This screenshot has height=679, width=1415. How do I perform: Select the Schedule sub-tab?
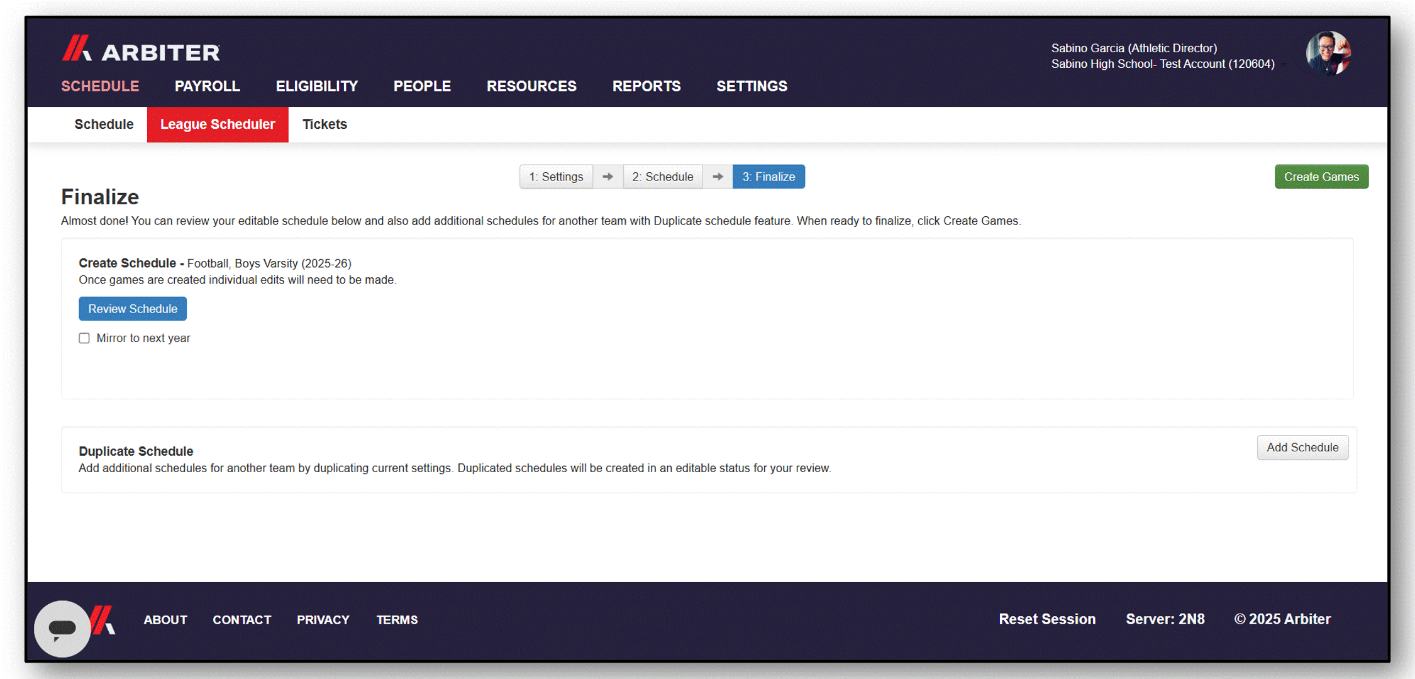(x=104, y=124)
